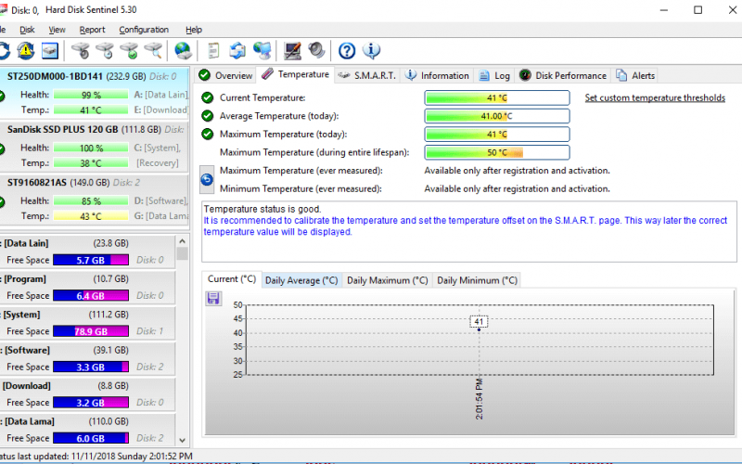
Task: Switch to the S.M.A.R.T. tab
Action: (367, 75)
